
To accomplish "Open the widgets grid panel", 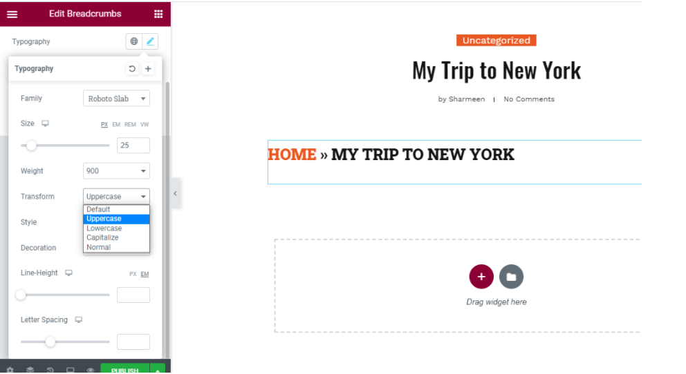I will [158, 14].
